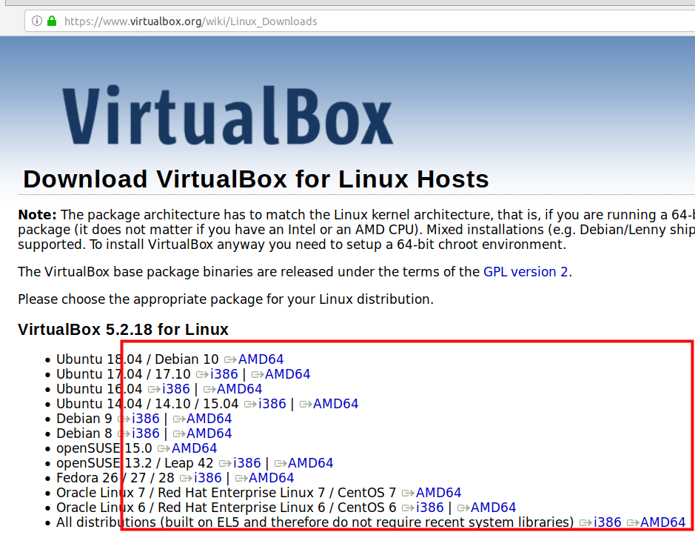Screen dimensions: 695x535
Task: Download i386 package for All distributions
Action: tap(607, 522)
